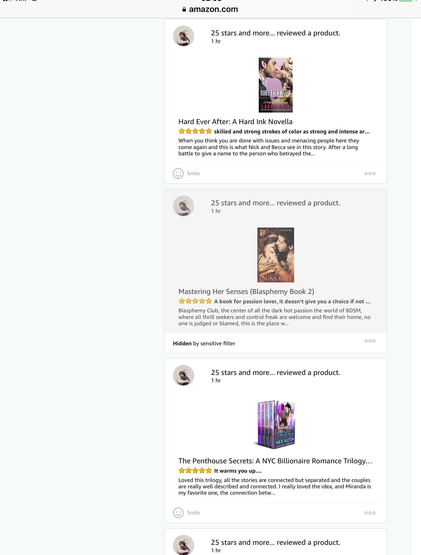
Task: Click reviewer avatar on first review card
Action: (x=183, y=36)
